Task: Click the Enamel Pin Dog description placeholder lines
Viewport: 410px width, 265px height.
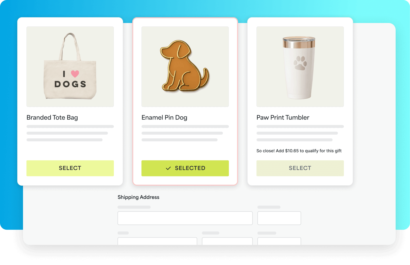Action: tap(185, 133)
